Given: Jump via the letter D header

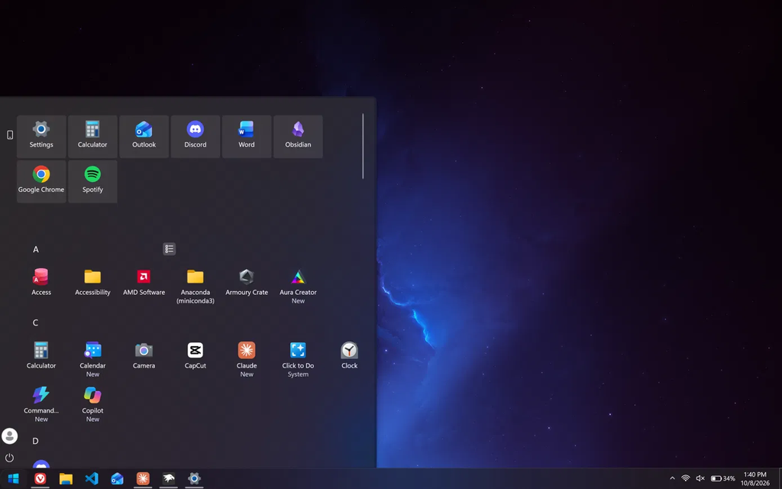Looking at the screenshot, I should click(x=35, y=441).
